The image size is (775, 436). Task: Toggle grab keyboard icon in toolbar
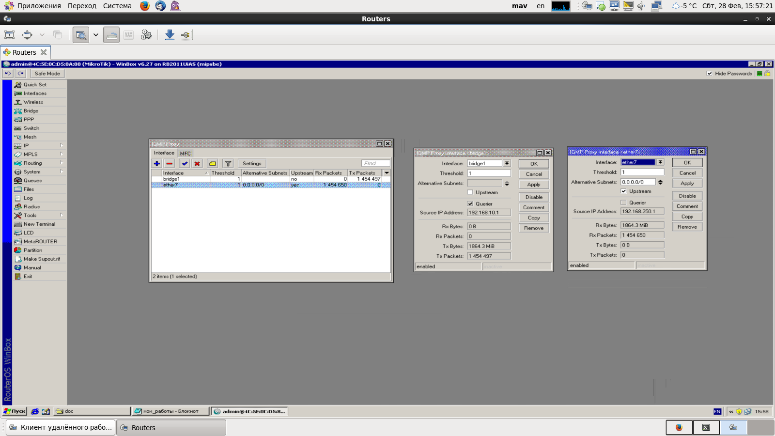point(111,35)
